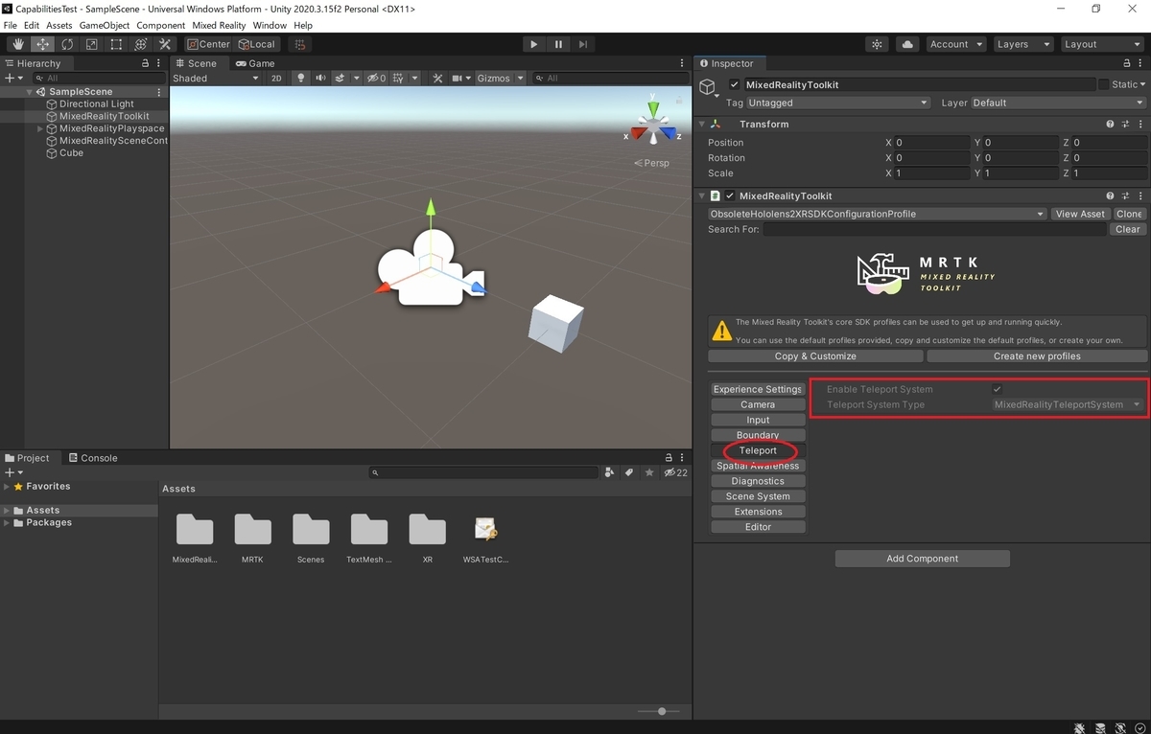Open the Layout dropdown
This screenshot has height=734, width=1151.
1101,44
